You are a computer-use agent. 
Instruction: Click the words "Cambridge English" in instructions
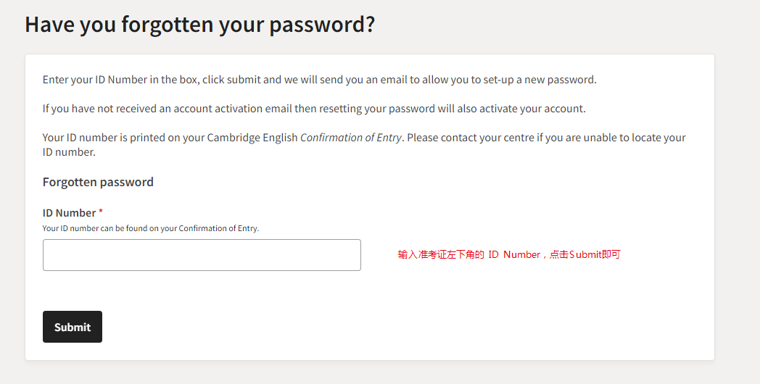[252, 138]
